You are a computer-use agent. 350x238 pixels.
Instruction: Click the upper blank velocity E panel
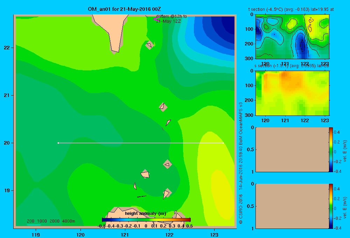pyautogui.click(x=292, y=149)
